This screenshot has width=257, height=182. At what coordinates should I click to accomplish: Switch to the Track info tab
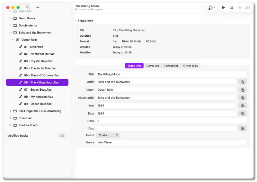134,66
